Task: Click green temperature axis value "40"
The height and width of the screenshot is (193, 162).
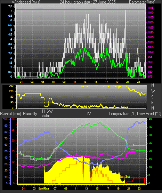Action: pyautogui.click(x=150, y=119)
